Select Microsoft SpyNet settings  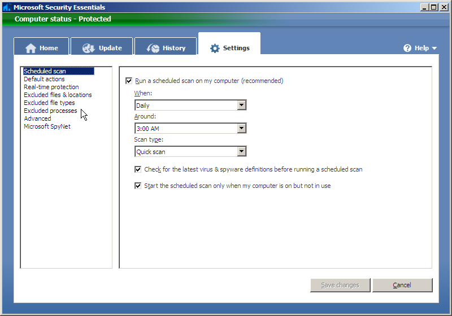coord(47,126)
